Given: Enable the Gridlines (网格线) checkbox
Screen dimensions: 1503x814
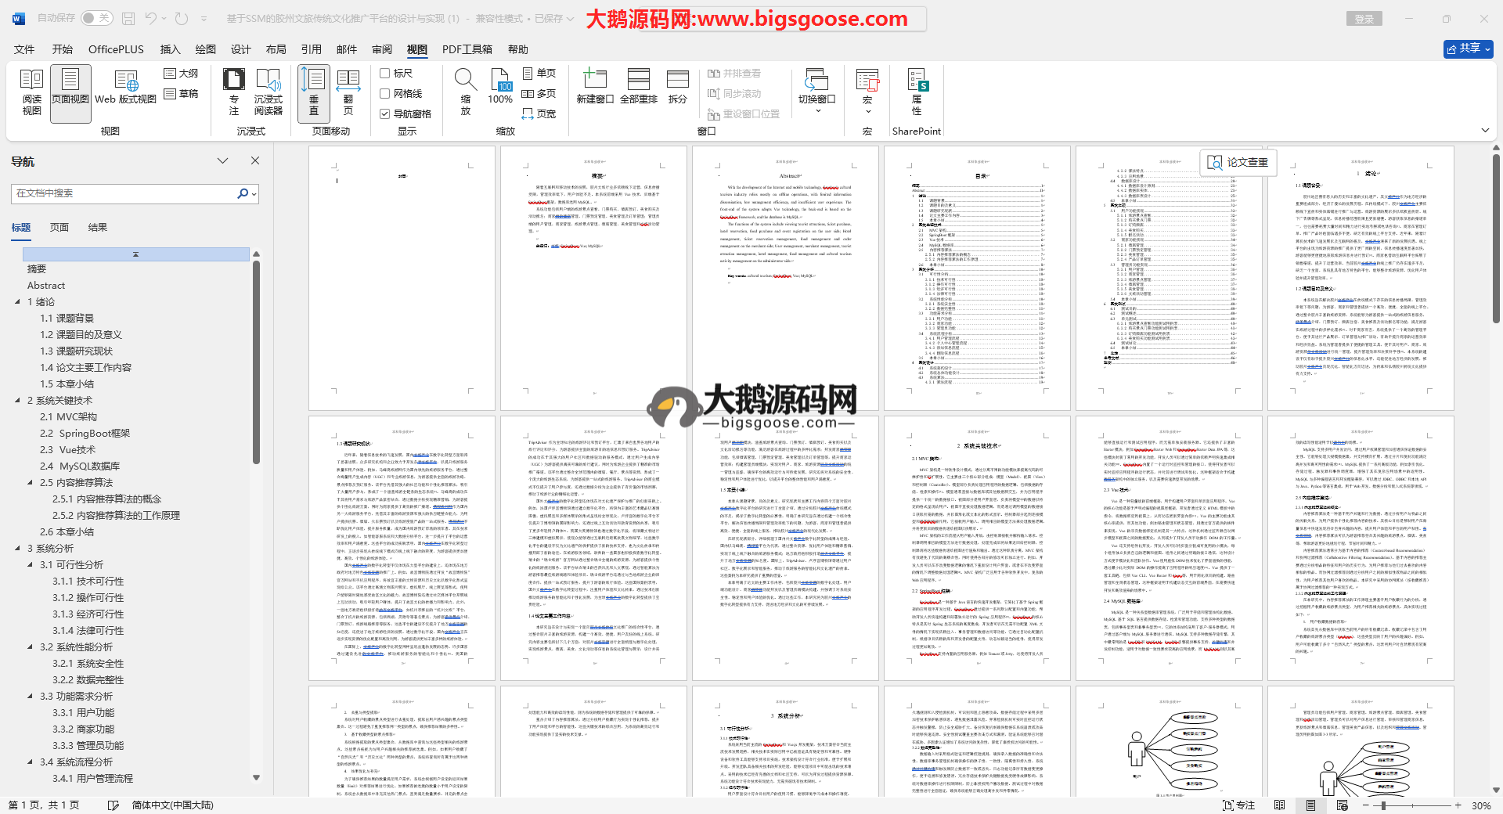Looking at the screenshot, I should 385,94.
